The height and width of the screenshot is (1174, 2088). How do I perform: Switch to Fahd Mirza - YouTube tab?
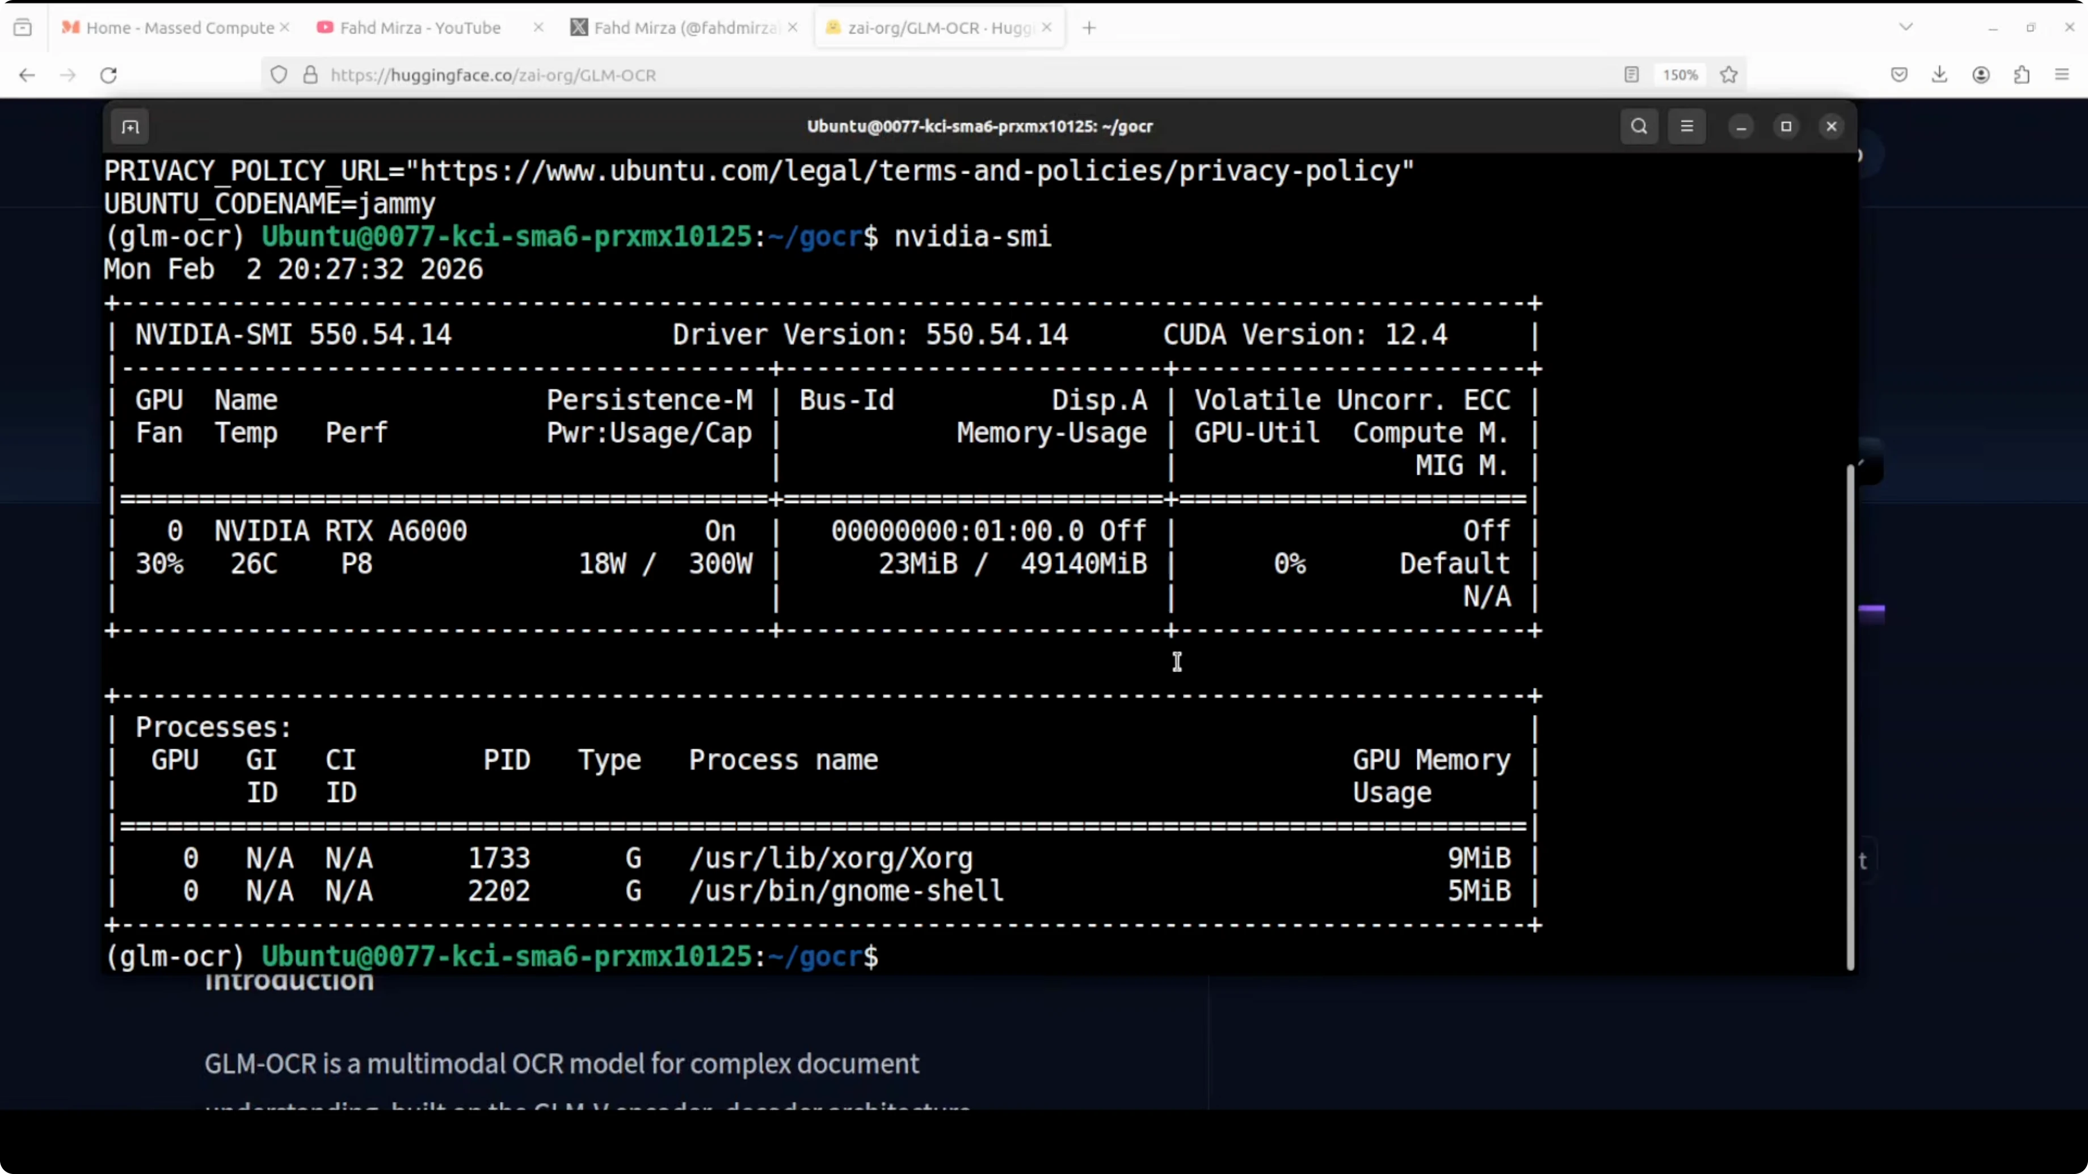coord(420,28)
